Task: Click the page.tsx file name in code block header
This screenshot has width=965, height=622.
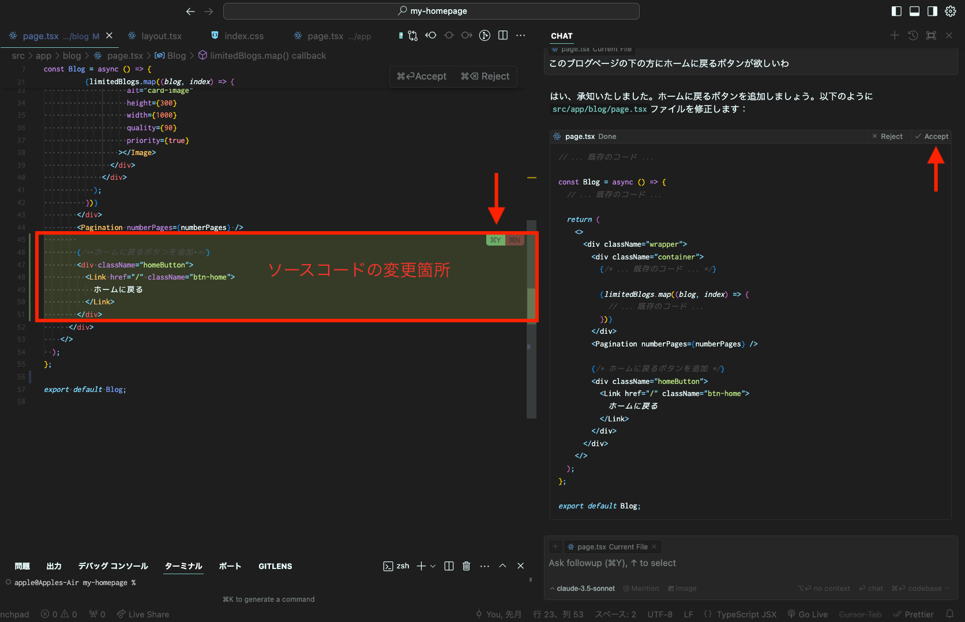Action: (580, 137)
